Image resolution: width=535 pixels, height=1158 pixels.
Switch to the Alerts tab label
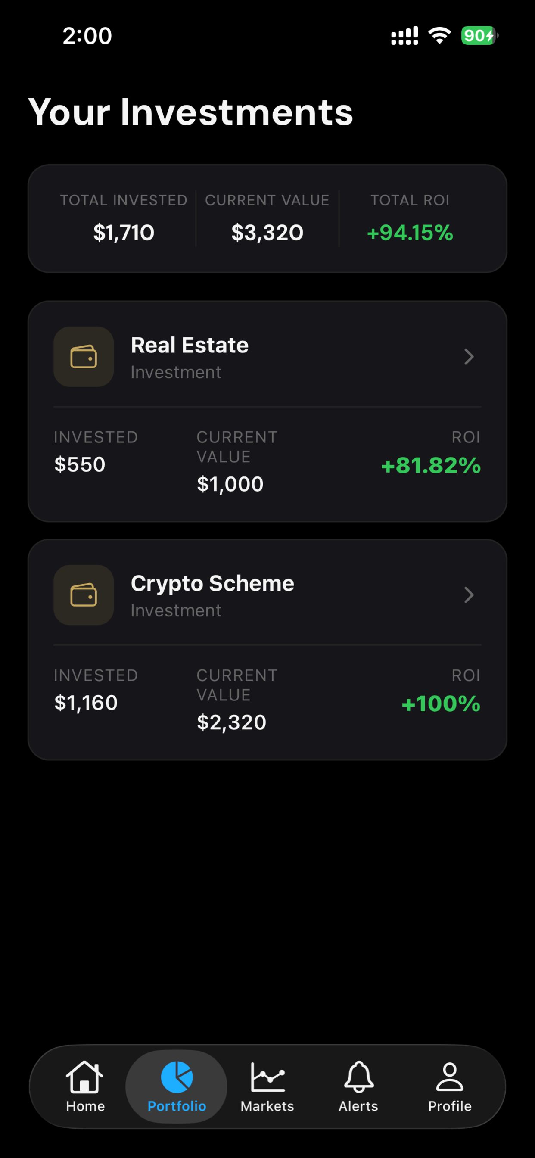point(358,1106)
